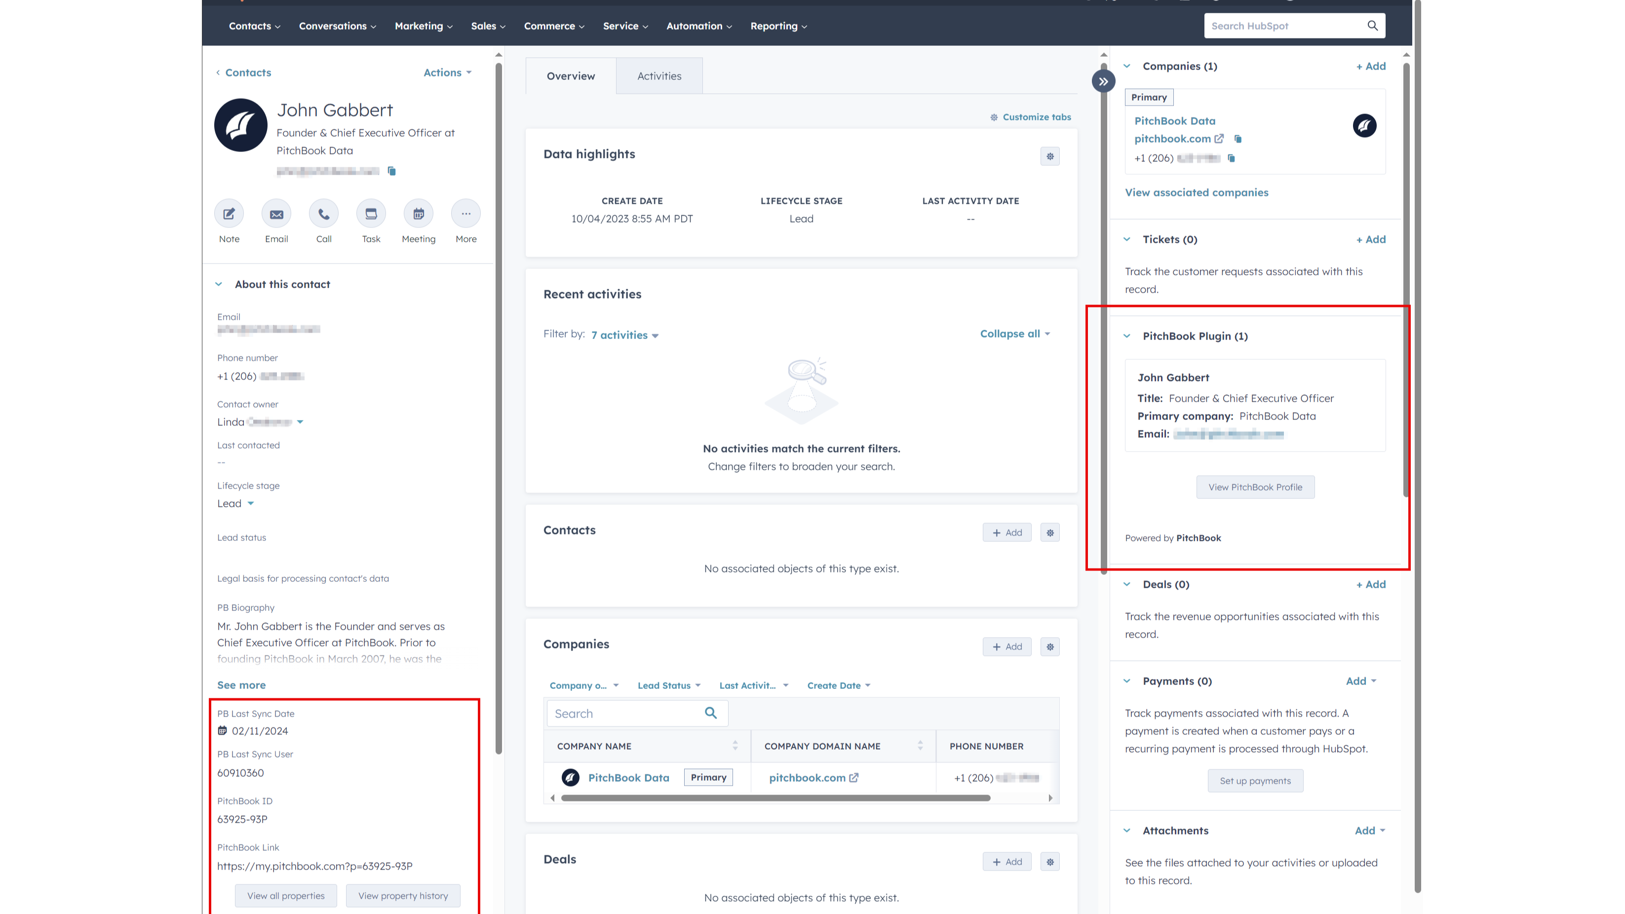Click View all properties button
Viewport: 1625px width, 914px height.
pyautogui.click(x=286, y=896)
